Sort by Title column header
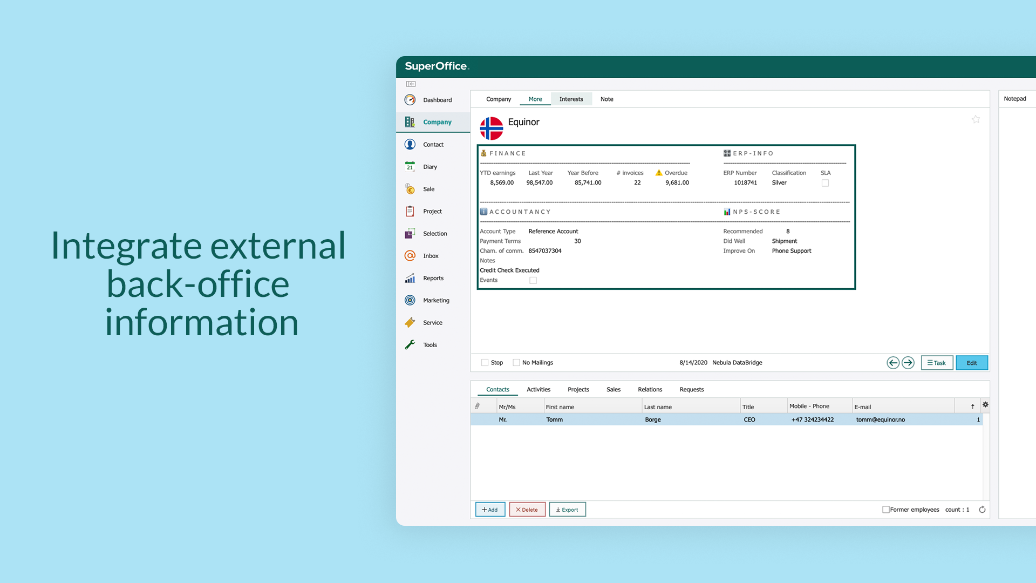 [x=764, y=407]
